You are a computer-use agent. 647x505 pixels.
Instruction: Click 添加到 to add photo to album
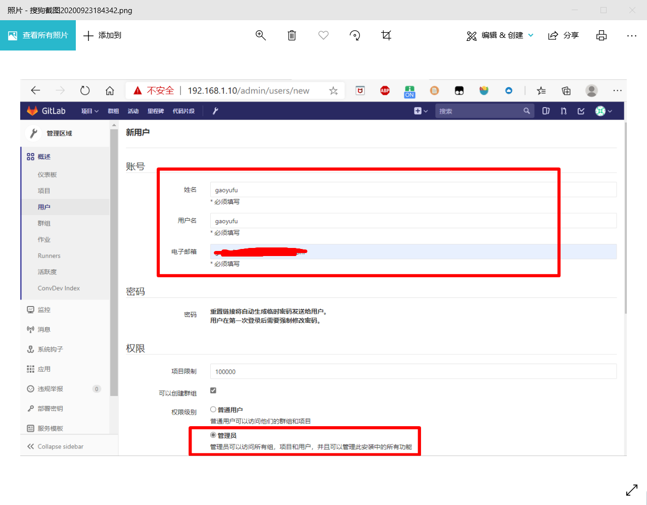click(102, 35)
